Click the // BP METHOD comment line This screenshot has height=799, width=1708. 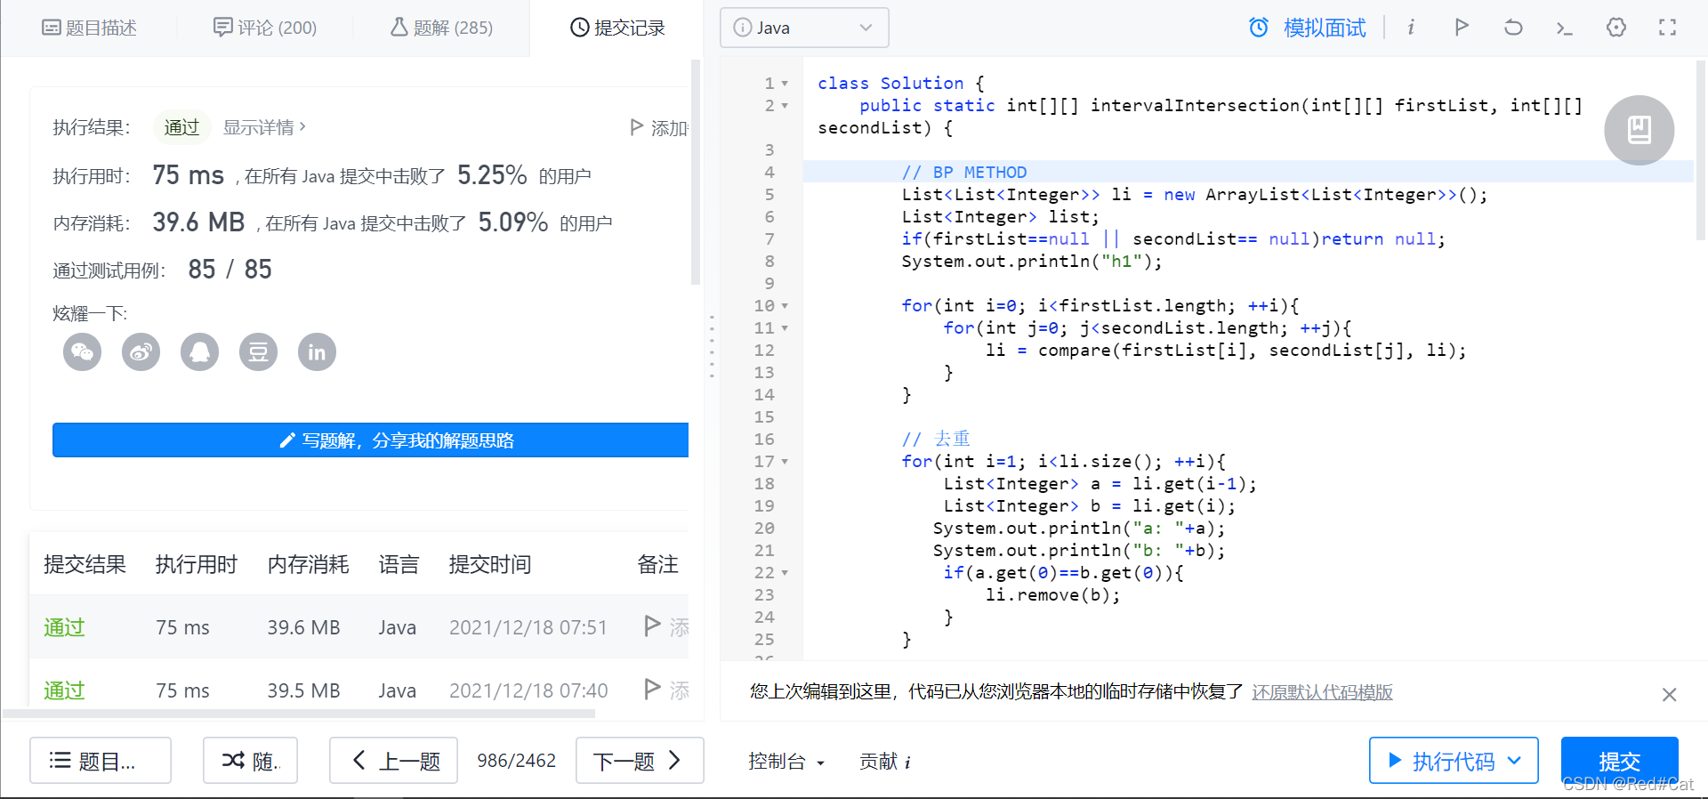(x=964, y=173)
